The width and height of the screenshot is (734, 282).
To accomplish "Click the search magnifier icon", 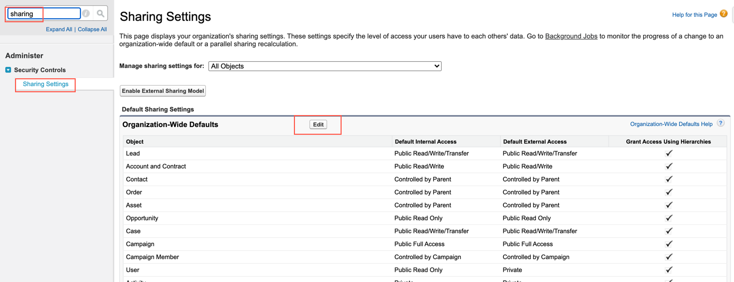I will (x=101, y=13).
